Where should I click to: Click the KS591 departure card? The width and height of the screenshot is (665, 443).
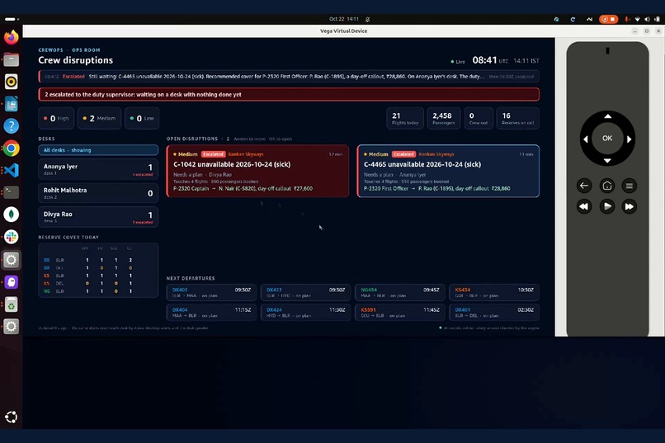coord(399,313)
